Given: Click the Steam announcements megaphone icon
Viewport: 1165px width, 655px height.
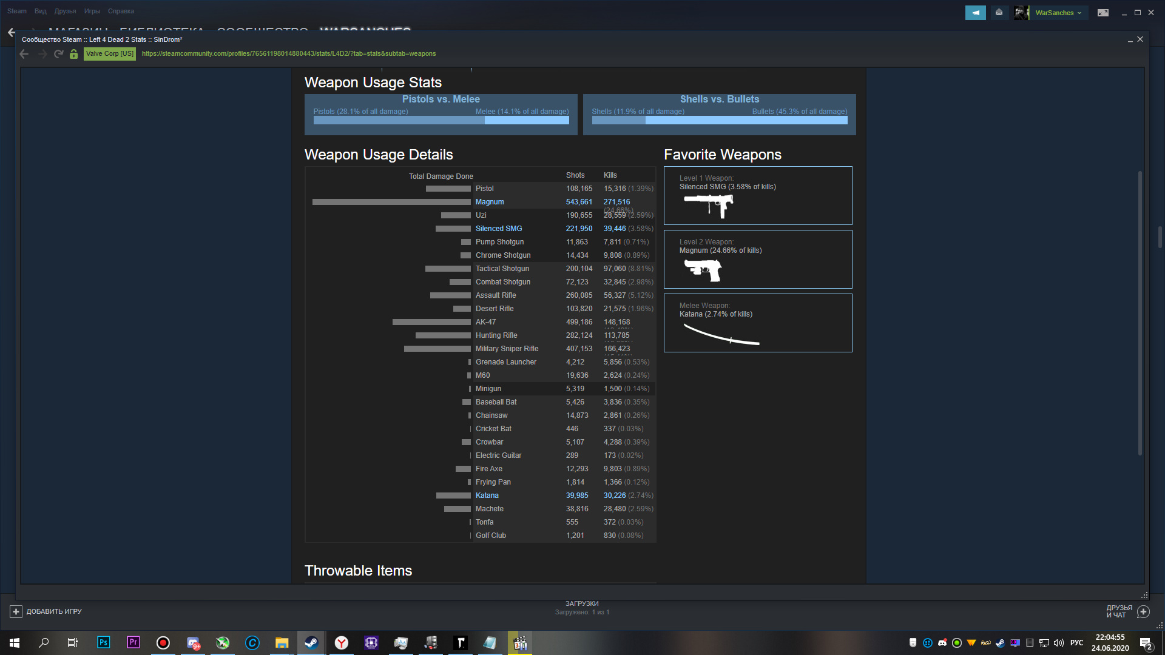Looking at the screenshot, I should point(975,13).
